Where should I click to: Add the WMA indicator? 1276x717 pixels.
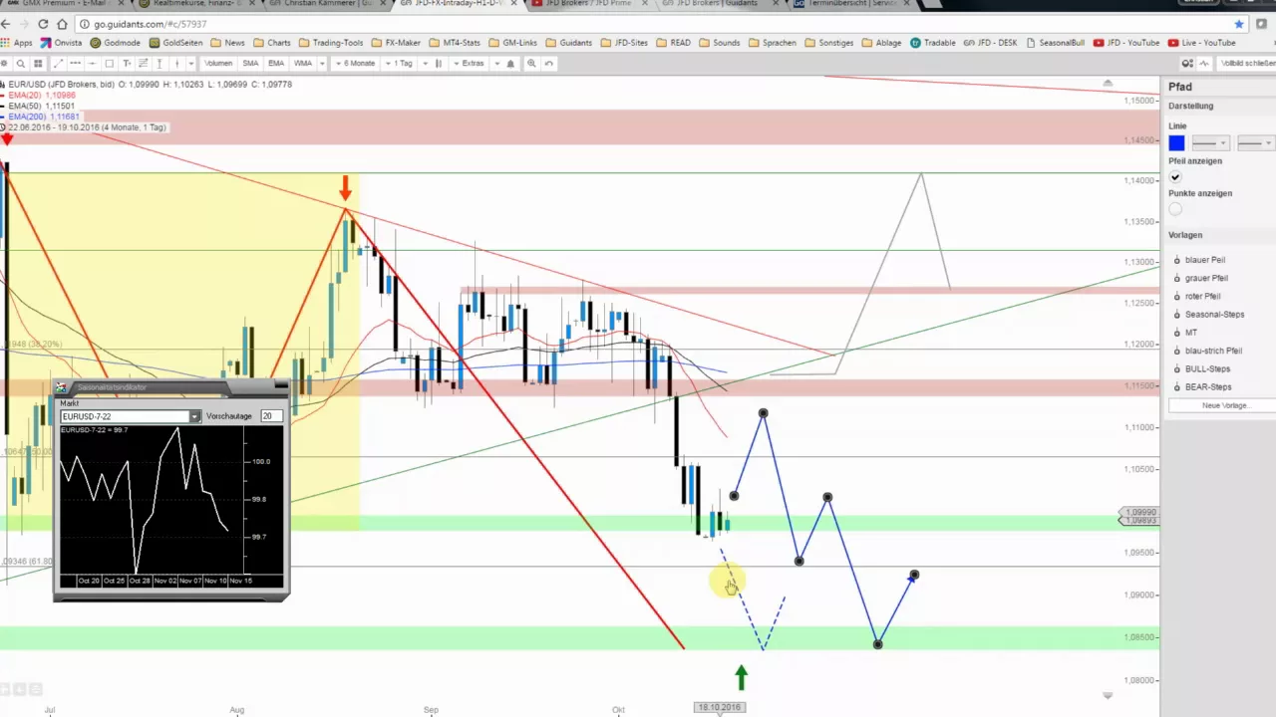point(302,63)
